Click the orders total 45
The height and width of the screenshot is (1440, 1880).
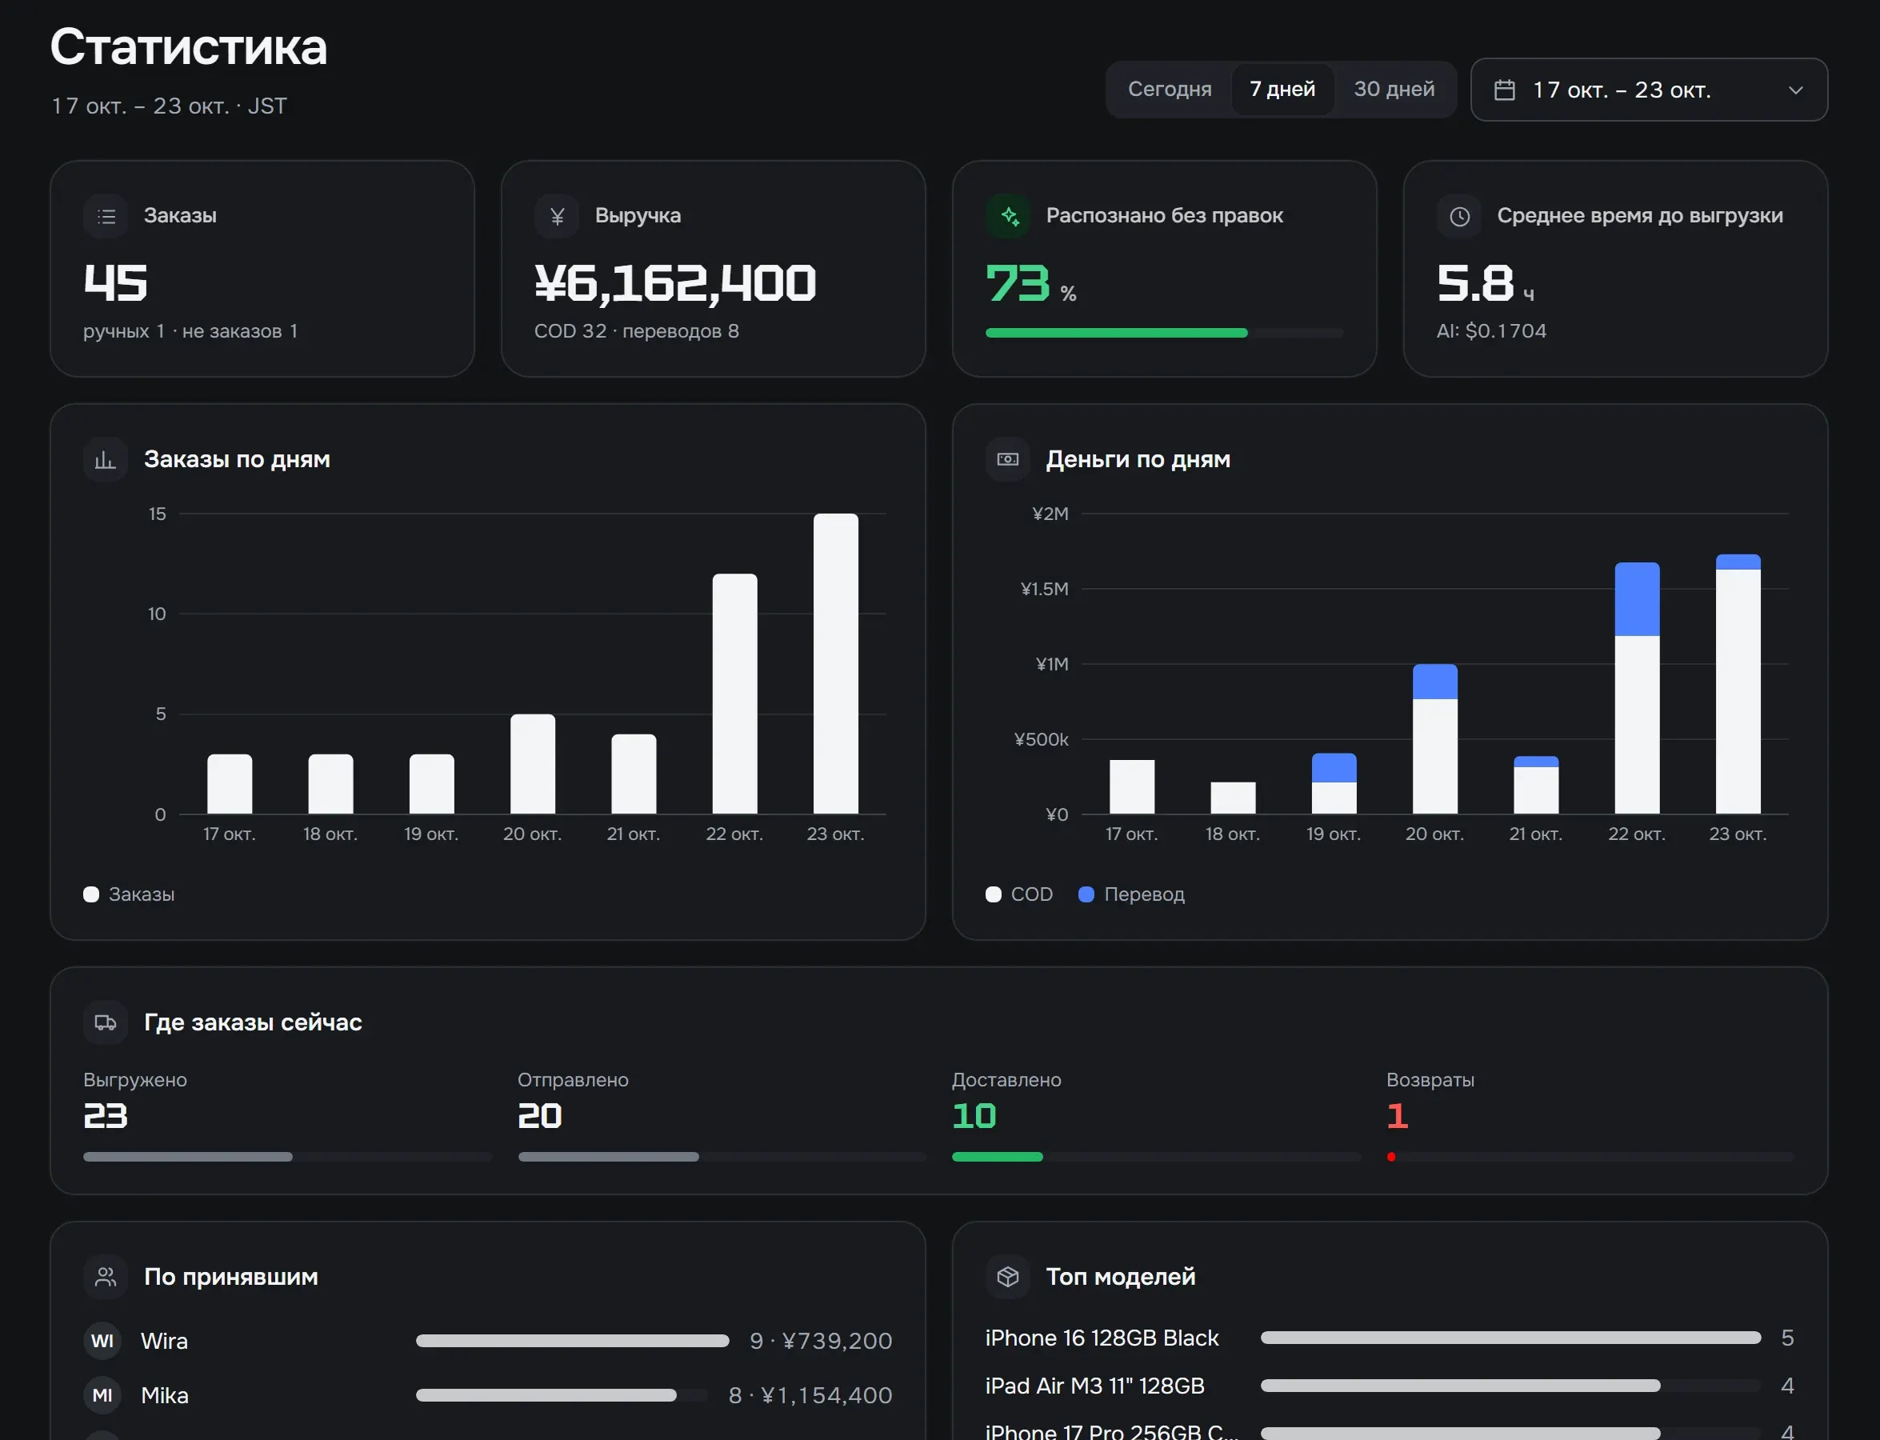116,283
